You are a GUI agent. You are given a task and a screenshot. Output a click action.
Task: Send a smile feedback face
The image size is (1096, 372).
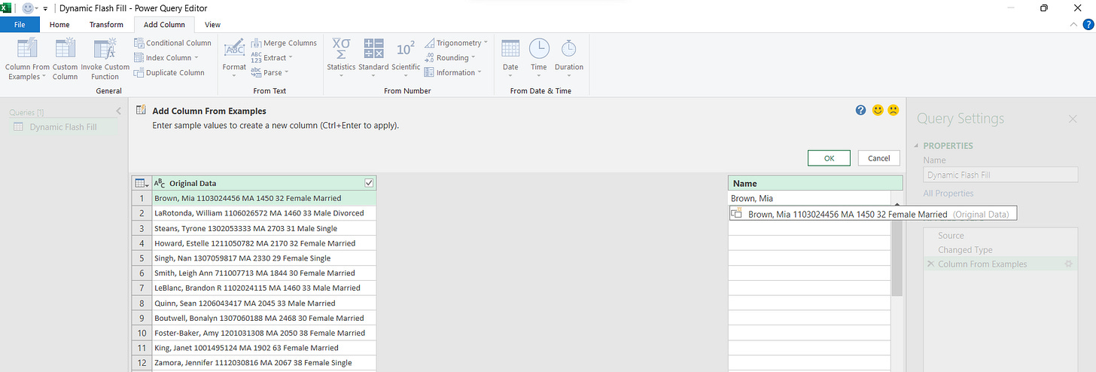tap(878, 110)
